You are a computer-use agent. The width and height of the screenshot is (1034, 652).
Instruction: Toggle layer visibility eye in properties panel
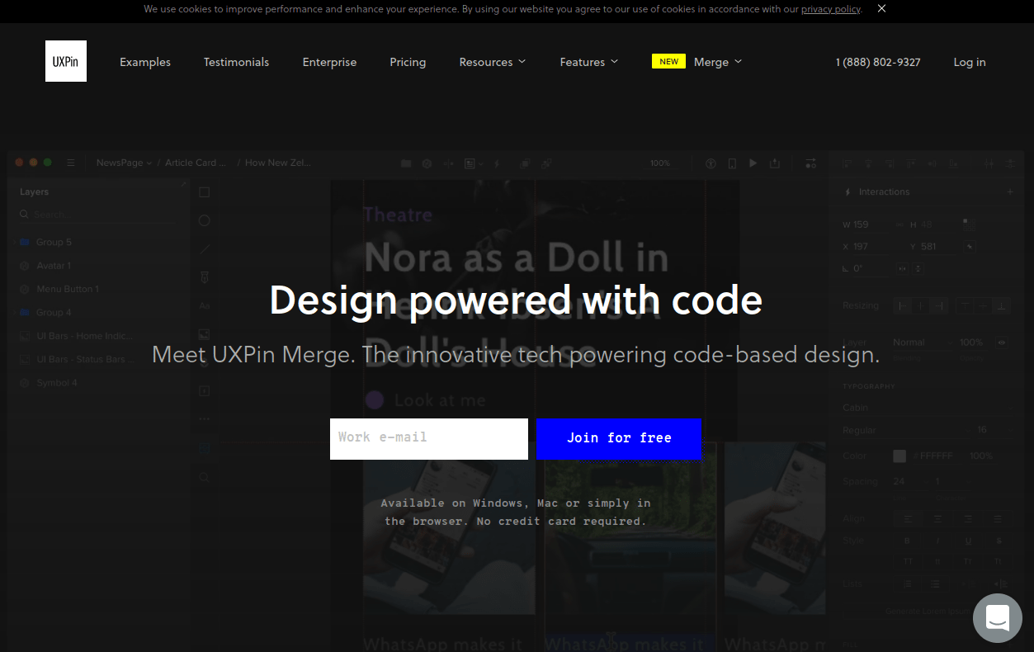pos(1002,342)
